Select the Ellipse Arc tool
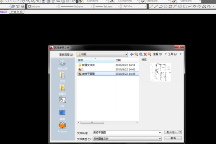Viewport: 216px width, 144px height. (199, 6)
